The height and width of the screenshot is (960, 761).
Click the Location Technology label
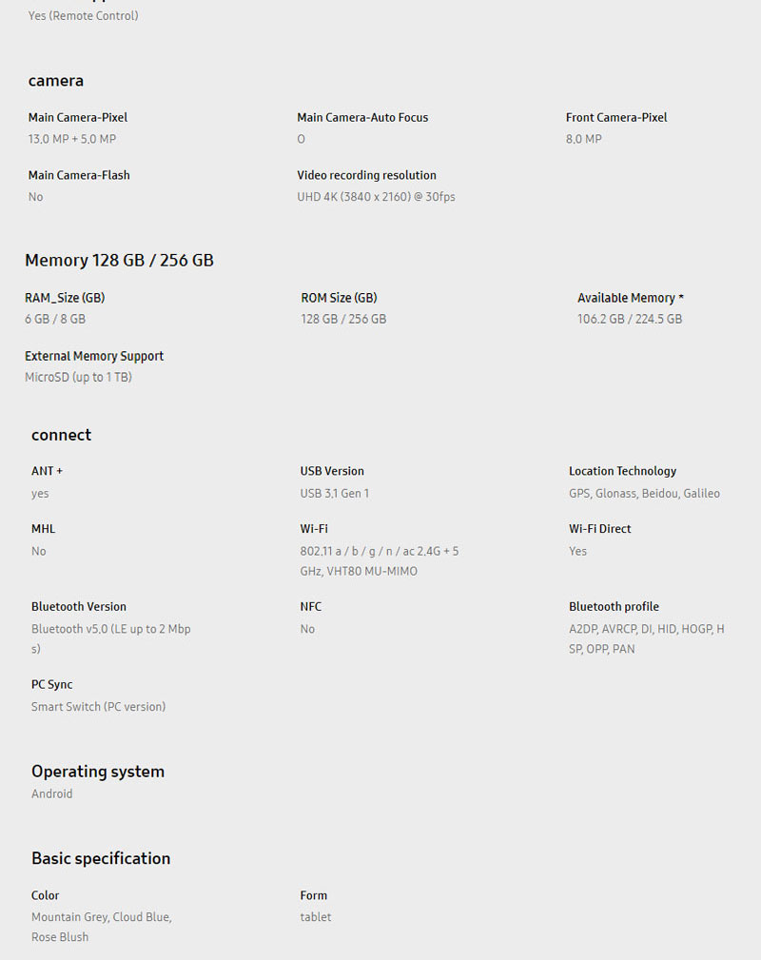(622, 471)
